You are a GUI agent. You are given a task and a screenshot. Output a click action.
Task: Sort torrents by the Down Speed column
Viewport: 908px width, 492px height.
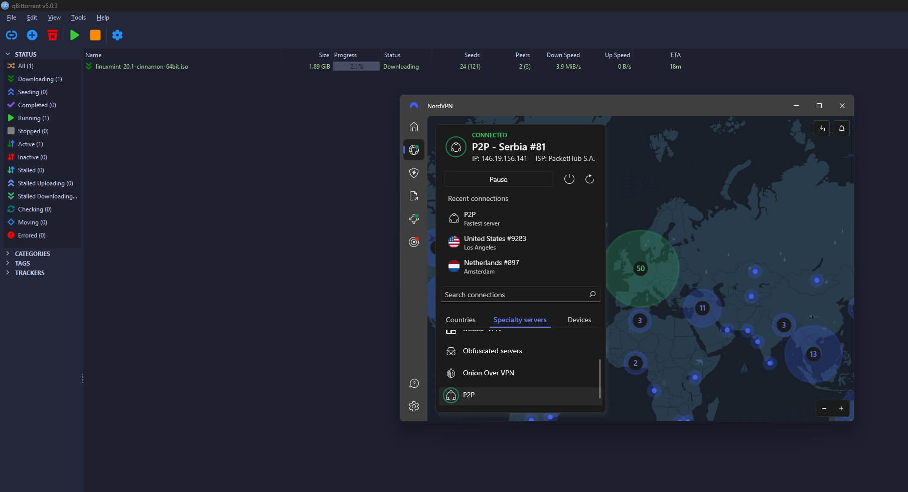pyautogui.click(x=563, y=55)
